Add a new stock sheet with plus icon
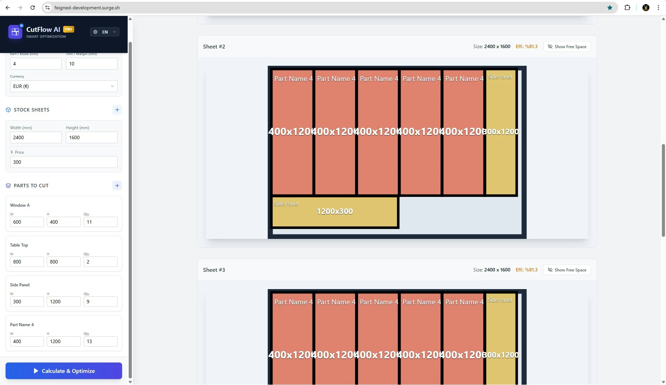Viewport: 666px width, 385px height. 117,110
